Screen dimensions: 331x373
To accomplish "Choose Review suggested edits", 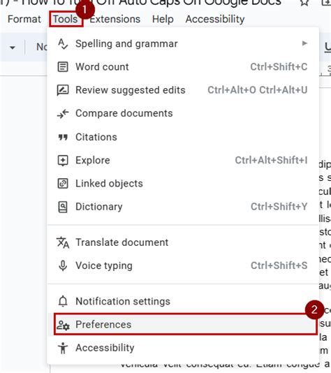I will tap(183, 90).
